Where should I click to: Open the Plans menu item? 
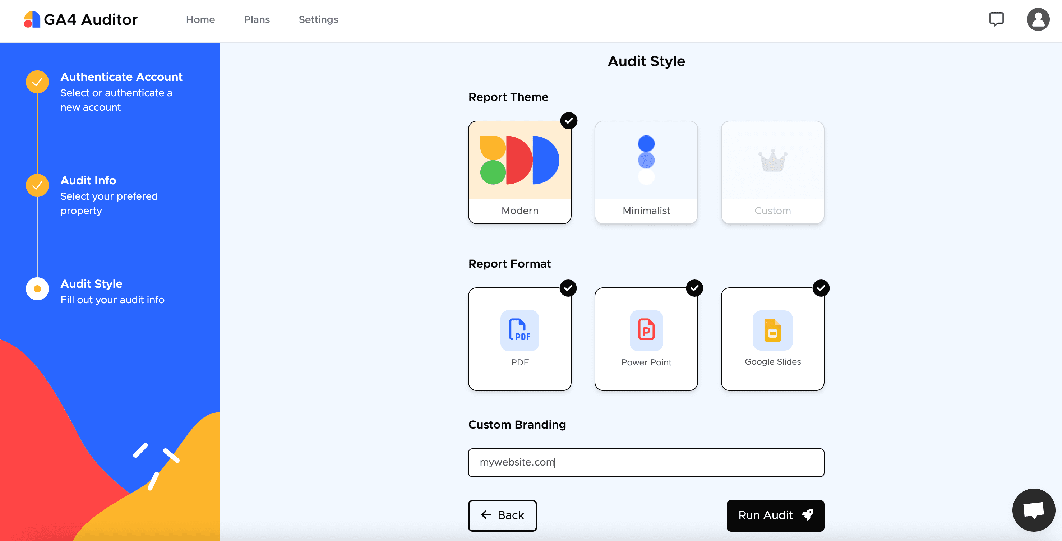pos(257,19)
